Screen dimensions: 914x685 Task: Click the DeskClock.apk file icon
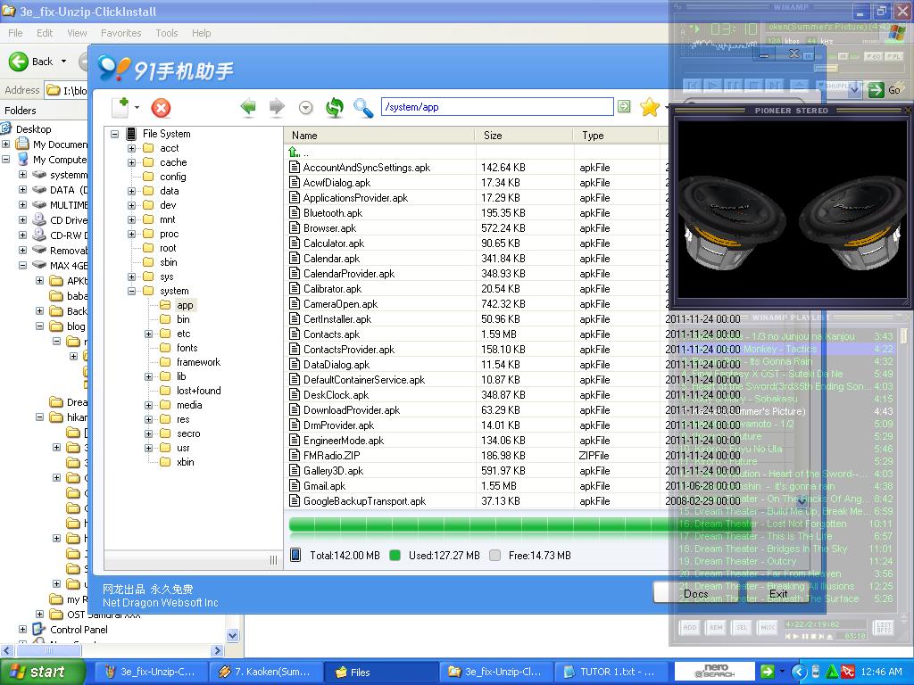coord(295,395)
